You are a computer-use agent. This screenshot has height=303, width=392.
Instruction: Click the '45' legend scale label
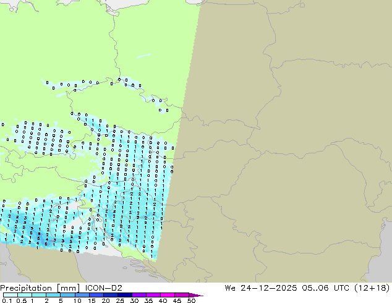pos(177,301)
